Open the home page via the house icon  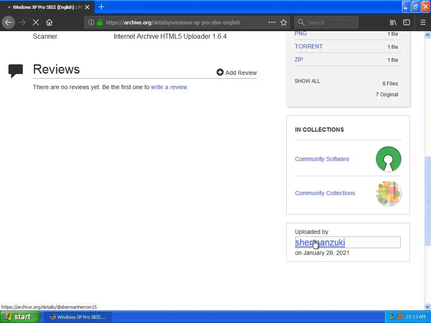pos(49,23)
